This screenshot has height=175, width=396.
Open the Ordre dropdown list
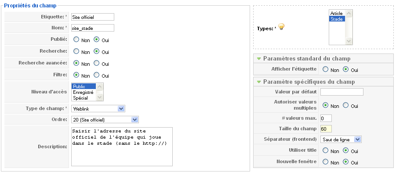click(x=105, y=120)
